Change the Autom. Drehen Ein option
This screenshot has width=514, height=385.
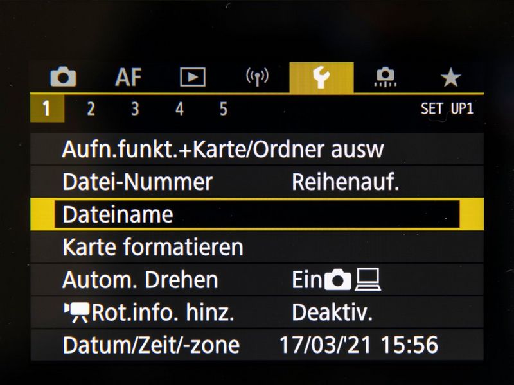[257, 280]
